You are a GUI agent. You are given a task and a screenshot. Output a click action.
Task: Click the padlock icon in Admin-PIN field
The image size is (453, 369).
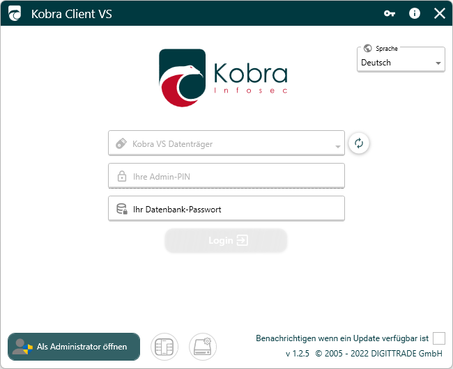pyautogui.click(x=122, y=176)
